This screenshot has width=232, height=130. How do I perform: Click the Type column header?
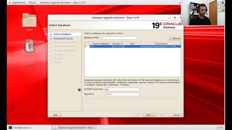tap(132, 44)
